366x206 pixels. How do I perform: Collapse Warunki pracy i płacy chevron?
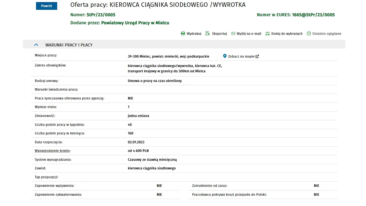pos(36,45)
